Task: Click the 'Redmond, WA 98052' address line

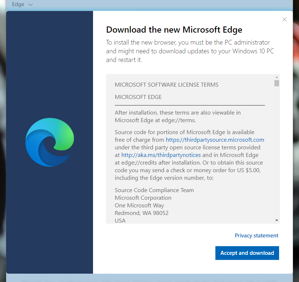Action: click(x=142, y=213)
